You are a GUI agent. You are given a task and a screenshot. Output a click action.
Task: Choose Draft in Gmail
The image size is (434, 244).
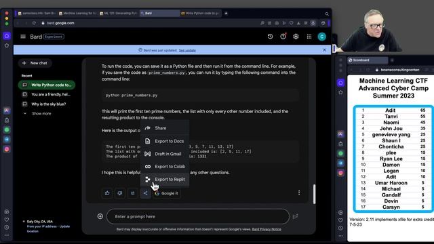(165, 154)
